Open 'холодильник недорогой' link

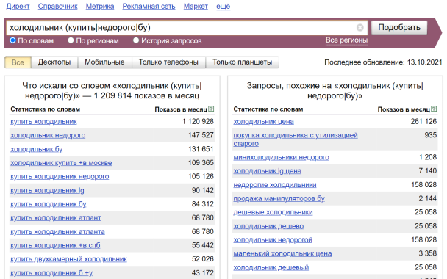273,240
